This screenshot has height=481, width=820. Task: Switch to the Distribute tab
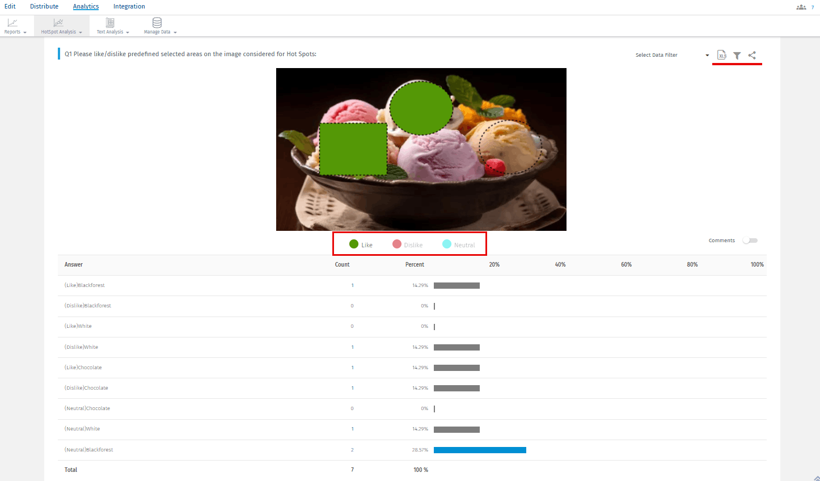coord(44,6)
